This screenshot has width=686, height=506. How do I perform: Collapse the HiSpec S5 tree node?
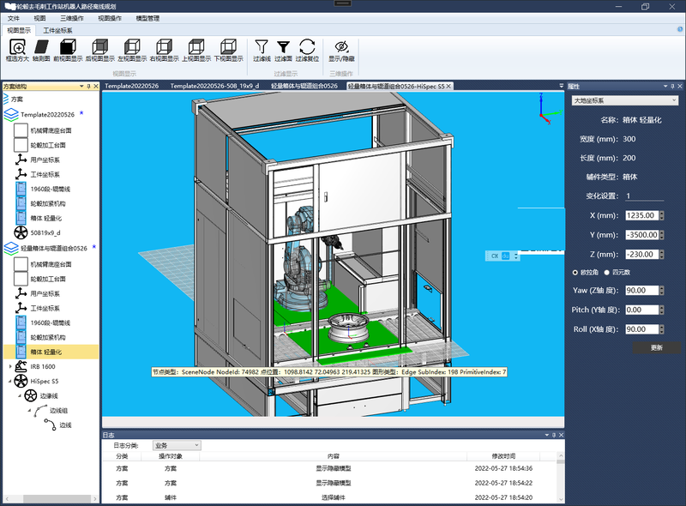click(10, 382)
